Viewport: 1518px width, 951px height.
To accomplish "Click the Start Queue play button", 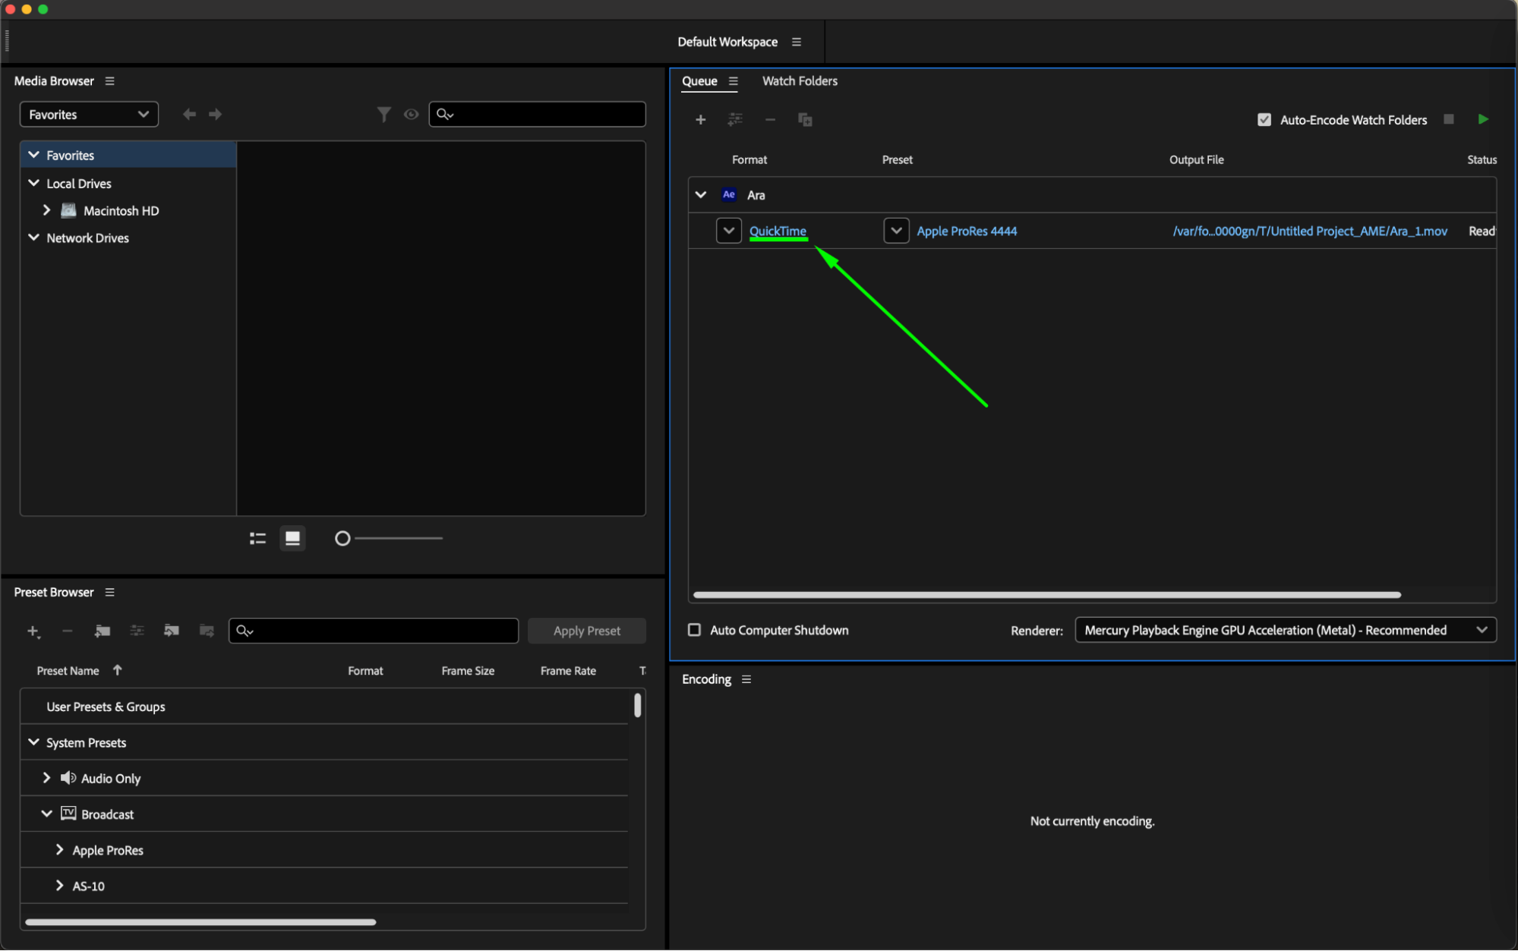I will [x=1482, y=119].
